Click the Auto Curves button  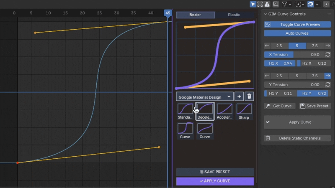click(297, 33)
